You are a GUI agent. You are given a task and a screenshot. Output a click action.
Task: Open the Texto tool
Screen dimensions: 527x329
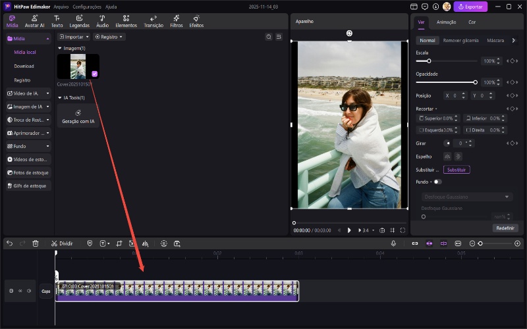point(57,21)
